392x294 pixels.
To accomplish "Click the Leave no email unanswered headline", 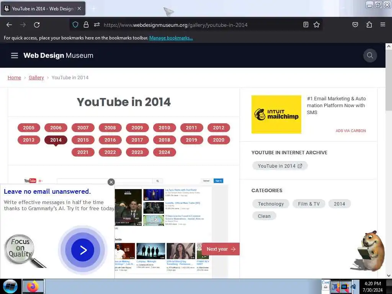I will [x=47, y=191].
